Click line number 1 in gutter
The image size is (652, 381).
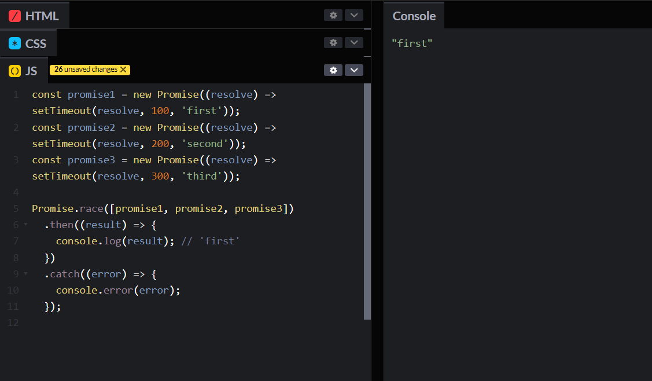(x=16, y=94)
